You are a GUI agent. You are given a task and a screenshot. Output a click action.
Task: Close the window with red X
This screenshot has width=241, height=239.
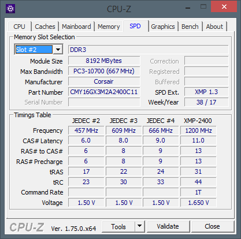(224, 7)
